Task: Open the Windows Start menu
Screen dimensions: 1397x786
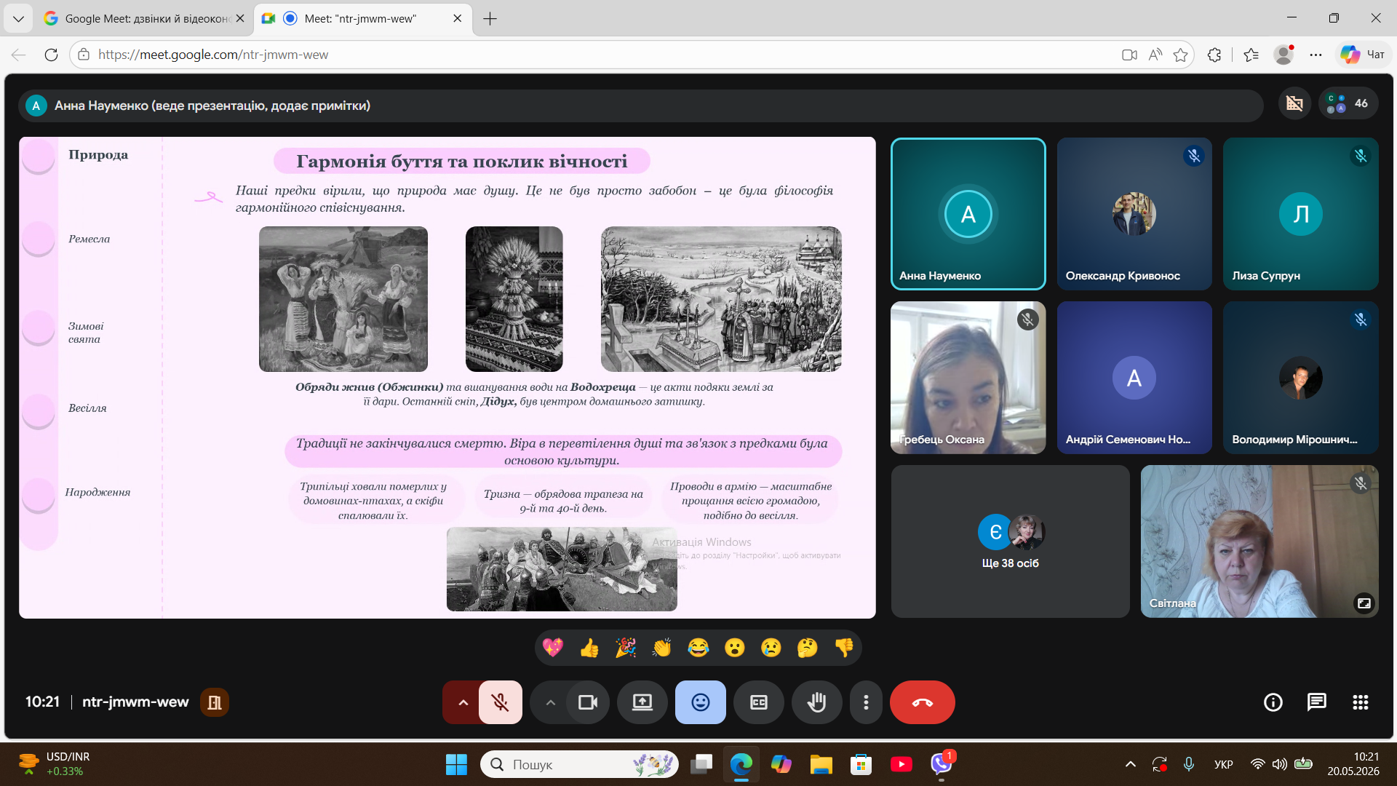Action: point(456,764)
